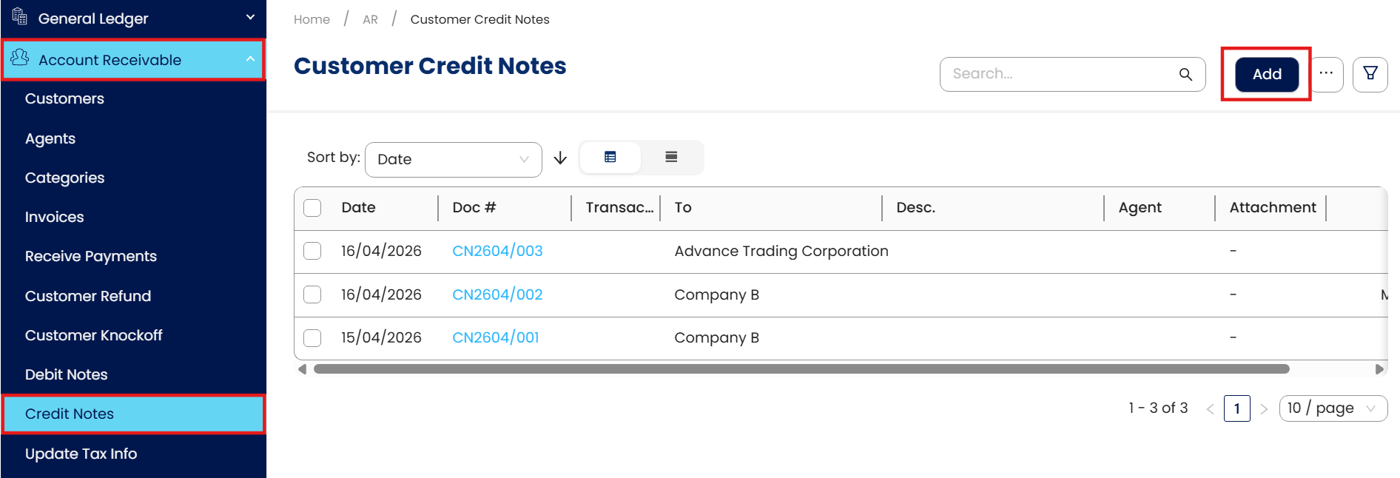Open the Sort by Date dropdown

pos(453,159)
